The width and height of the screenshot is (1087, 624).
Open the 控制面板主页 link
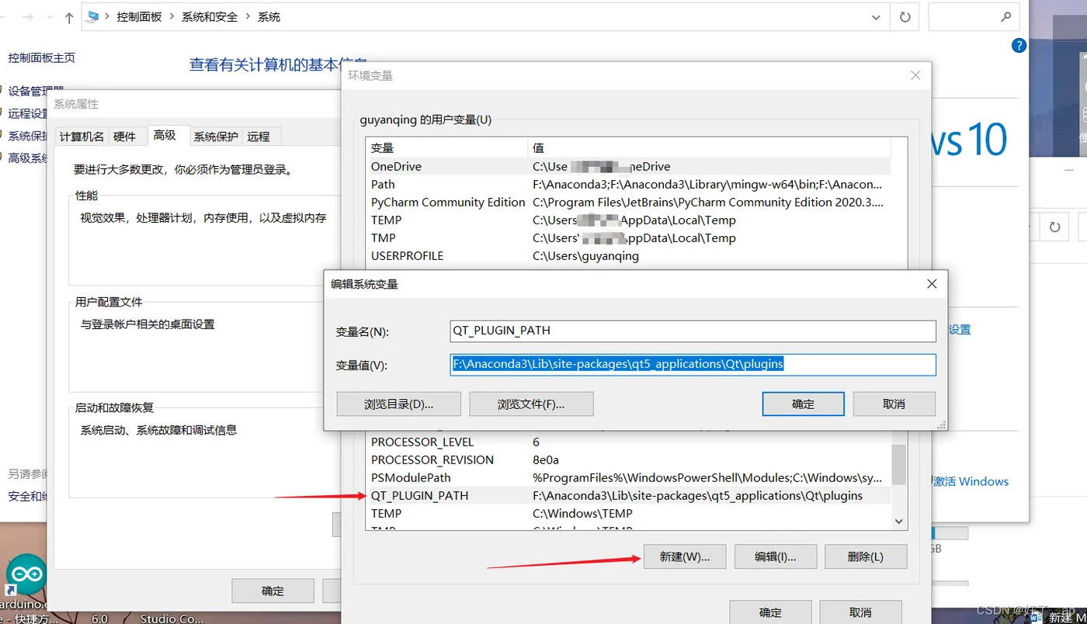click(42, 57)
